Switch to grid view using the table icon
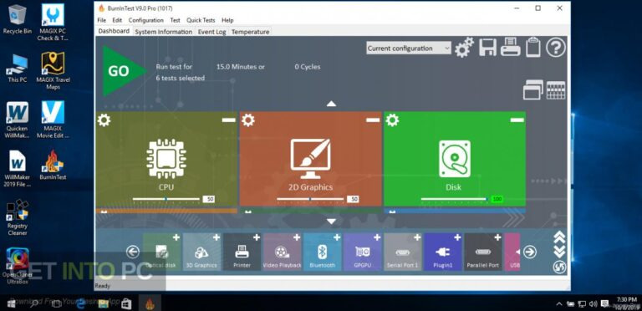Viewport: 642px width, 311px height. tap(556, 90)
